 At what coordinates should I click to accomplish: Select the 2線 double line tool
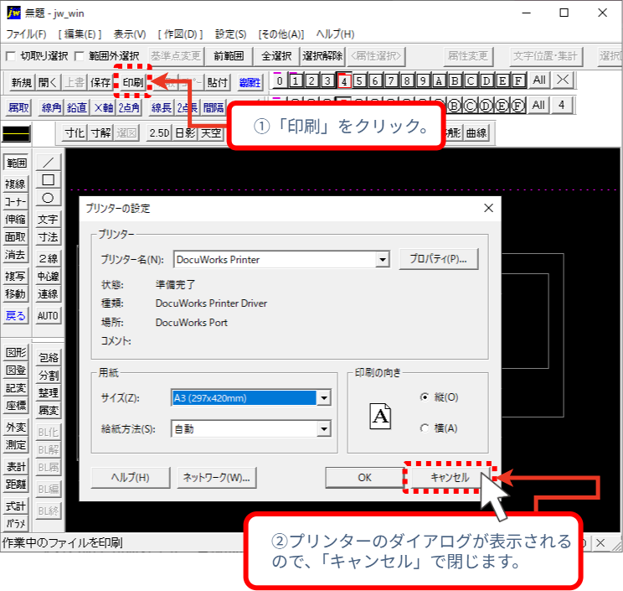[x=48, y=258]
